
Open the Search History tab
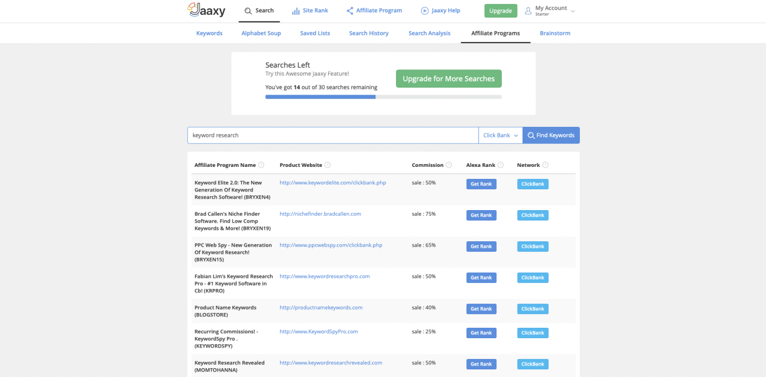coord(369,33)
